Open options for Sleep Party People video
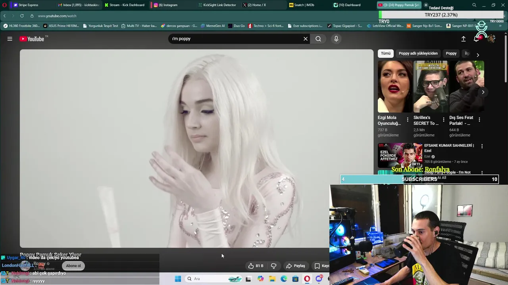 pyautogui.click(x=482, y=173)
